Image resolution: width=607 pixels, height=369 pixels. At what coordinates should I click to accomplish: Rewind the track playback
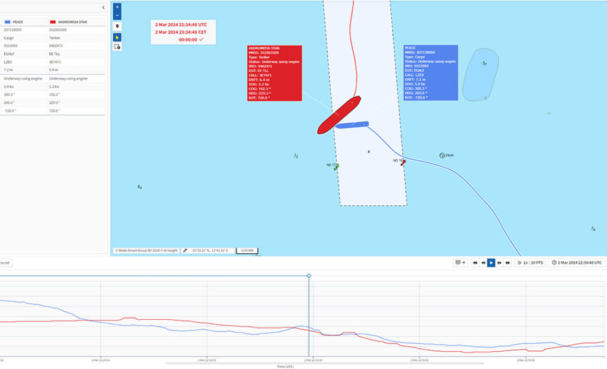point(483,263)
